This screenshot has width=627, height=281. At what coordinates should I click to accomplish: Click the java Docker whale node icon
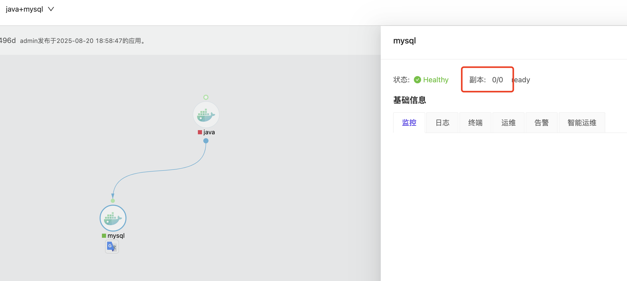(206, 115)
